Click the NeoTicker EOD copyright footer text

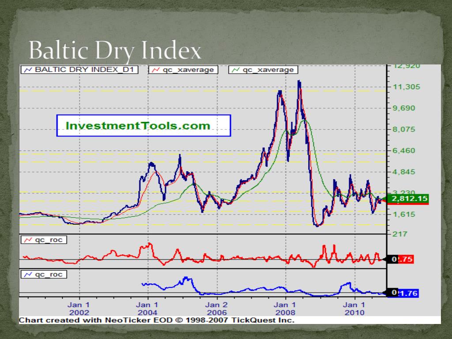pyautogui.click(x=157, y=320)
